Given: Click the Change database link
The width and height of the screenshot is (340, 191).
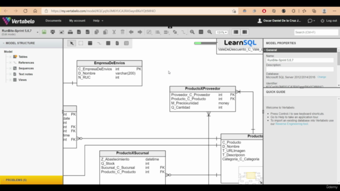Looking at the screenshot, I should [x=322, y=77].
